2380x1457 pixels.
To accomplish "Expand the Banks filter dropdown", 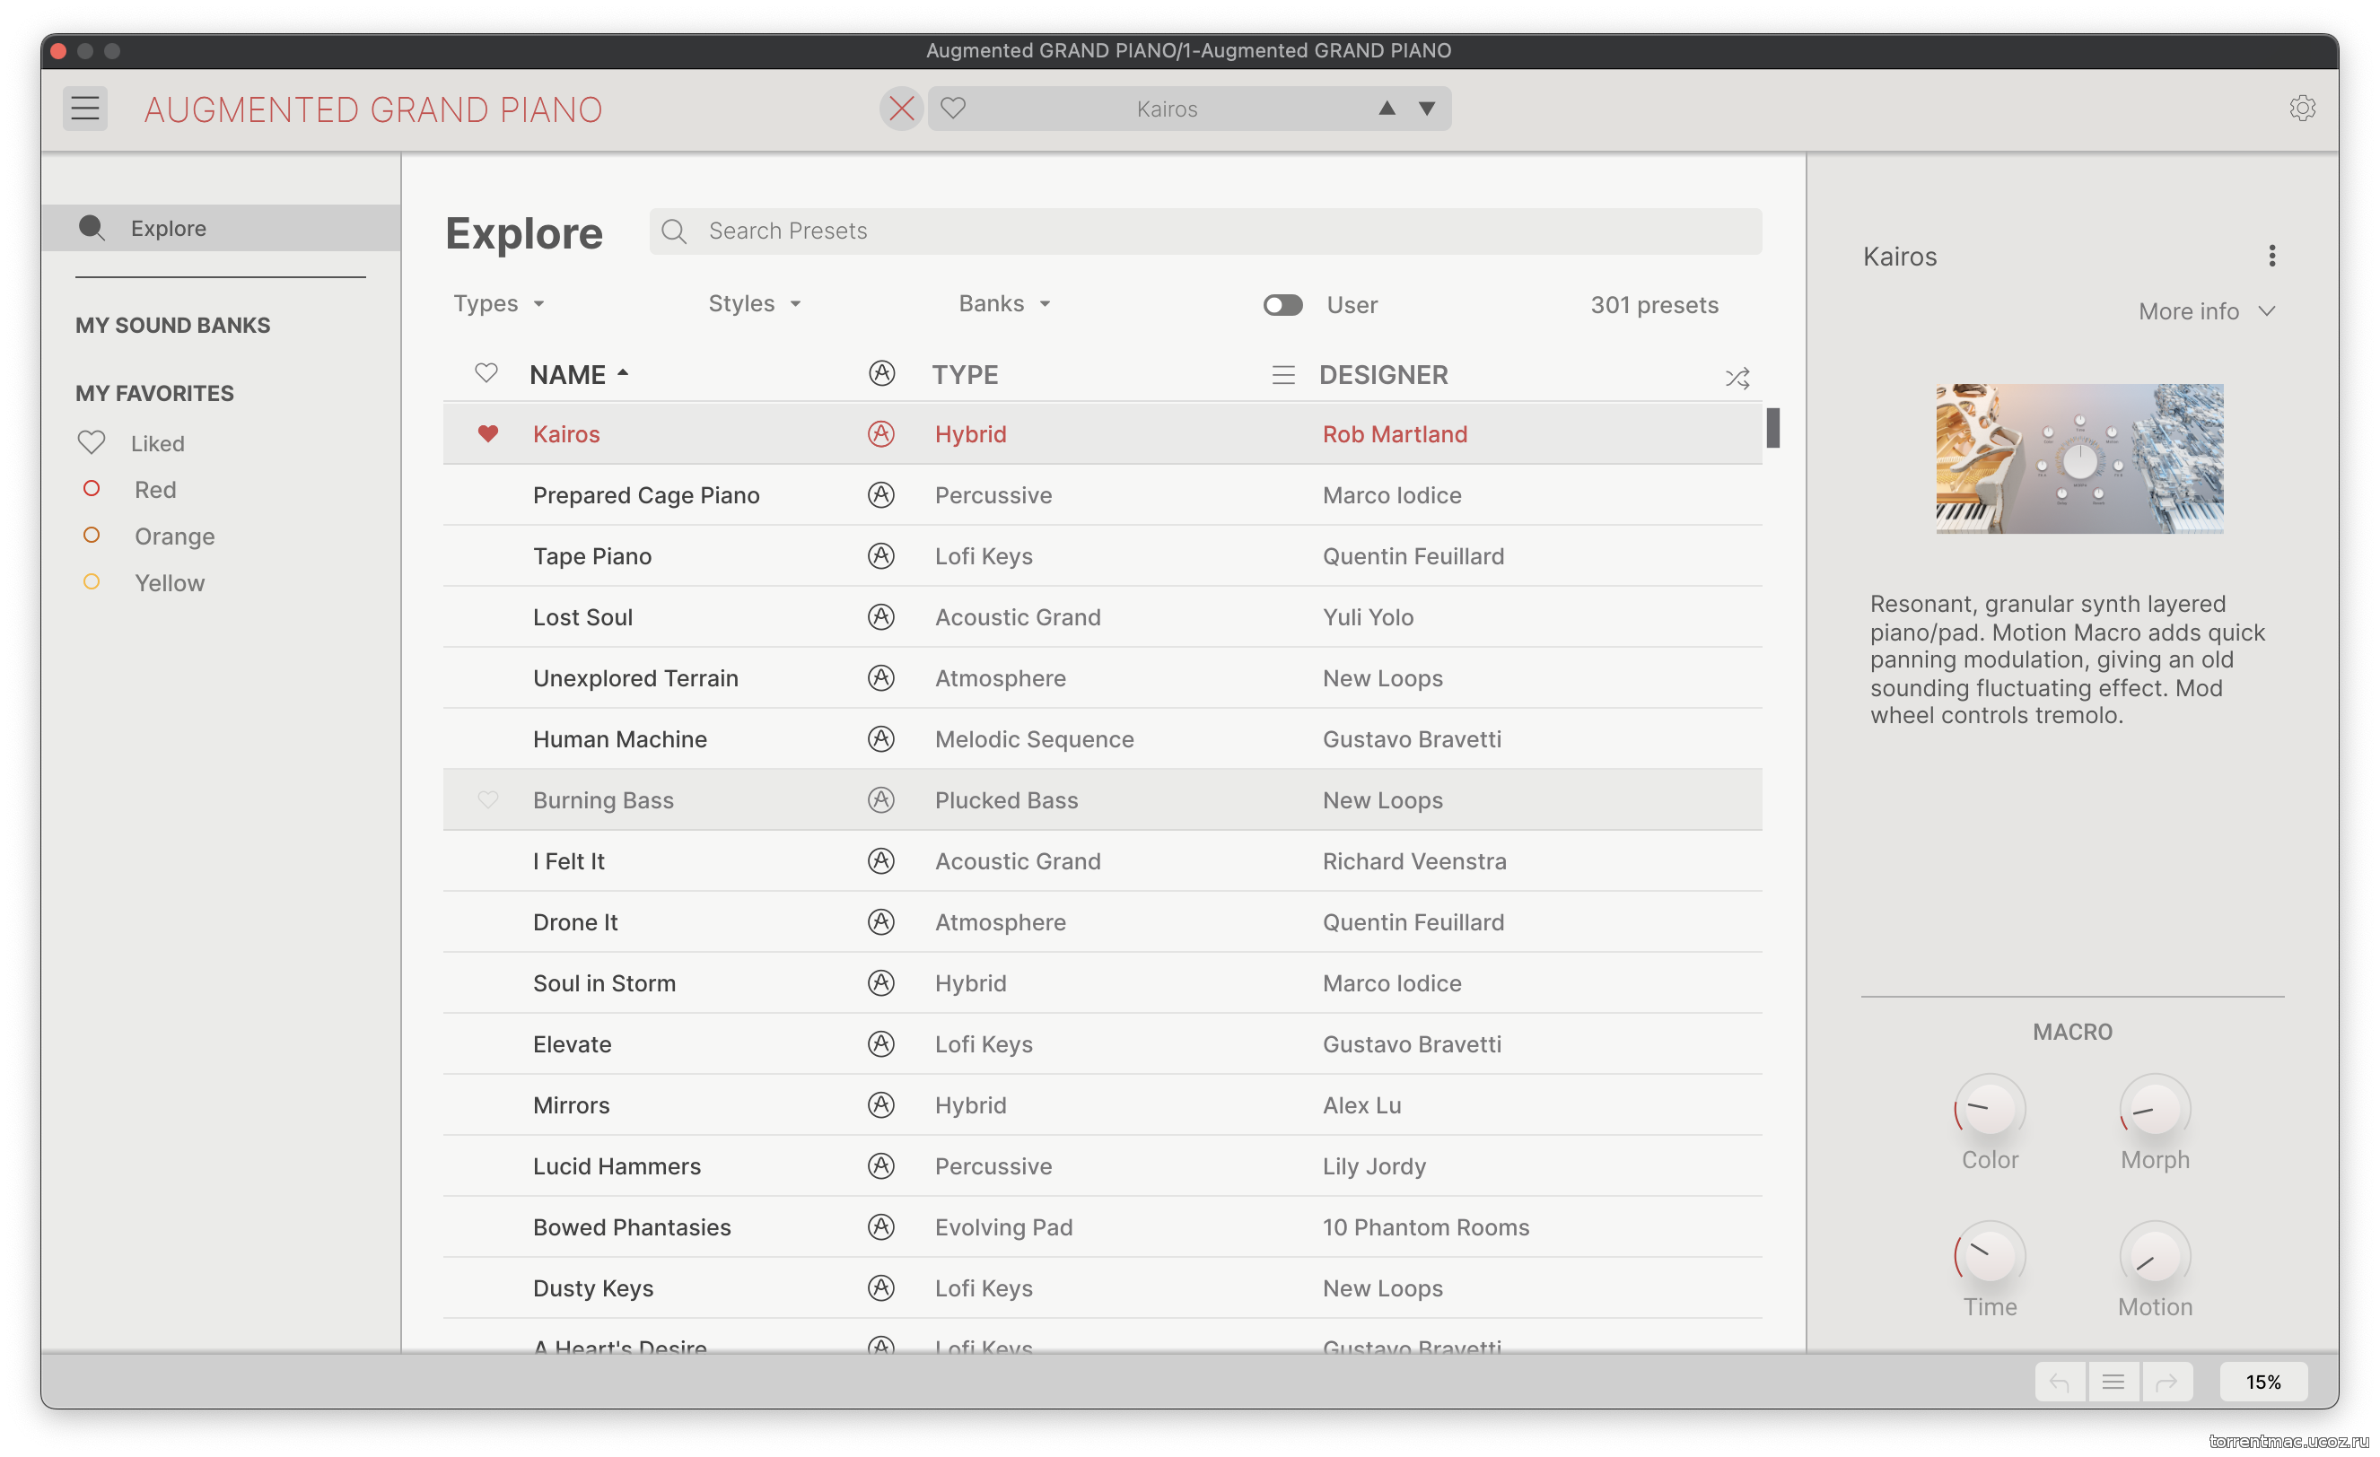I will (1004, 303).
